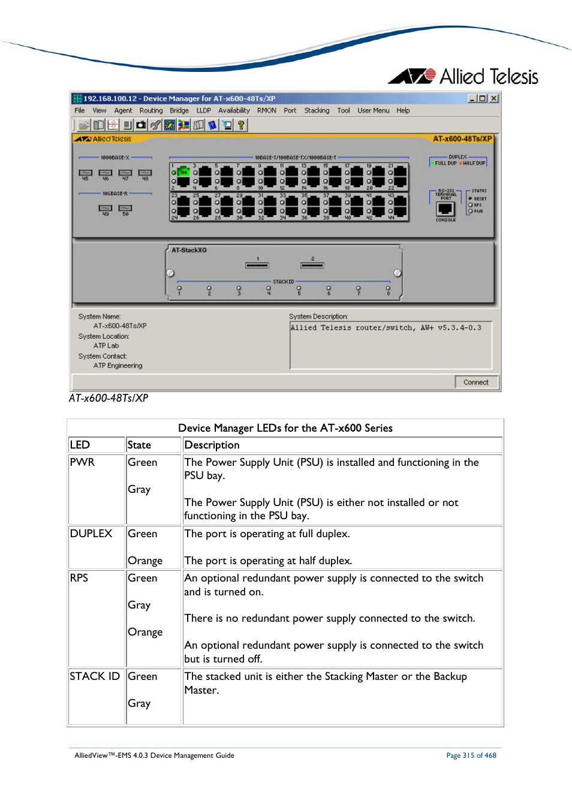Select Ethernet port 3 on the switch
The image size is (572, 810).
(x=205, y=172)
